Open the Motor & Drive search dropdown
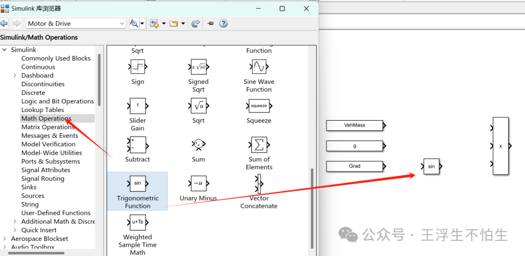The height and width of the screenshot is (256, 525). 122,23
